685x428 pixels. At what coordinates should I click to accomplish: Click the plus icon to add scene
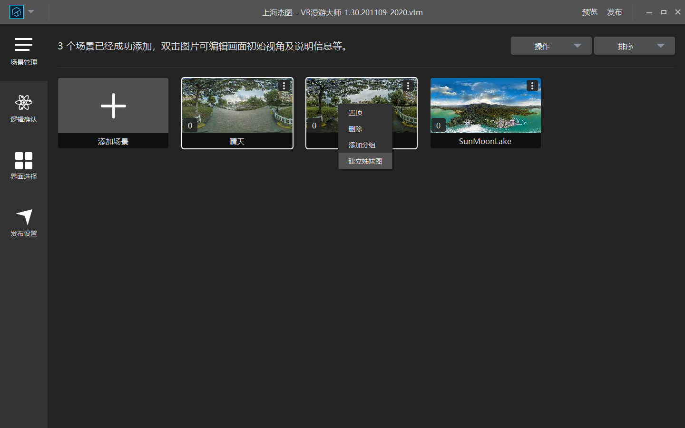[113, 106]
